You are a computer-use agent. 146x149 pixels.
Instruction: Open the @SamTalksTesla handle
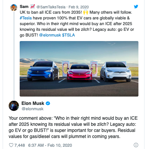pos(51,7)
